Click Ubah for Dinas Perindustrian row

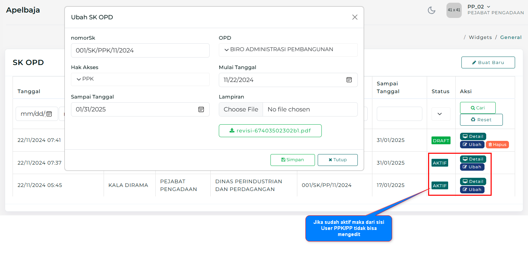[472, 190]
